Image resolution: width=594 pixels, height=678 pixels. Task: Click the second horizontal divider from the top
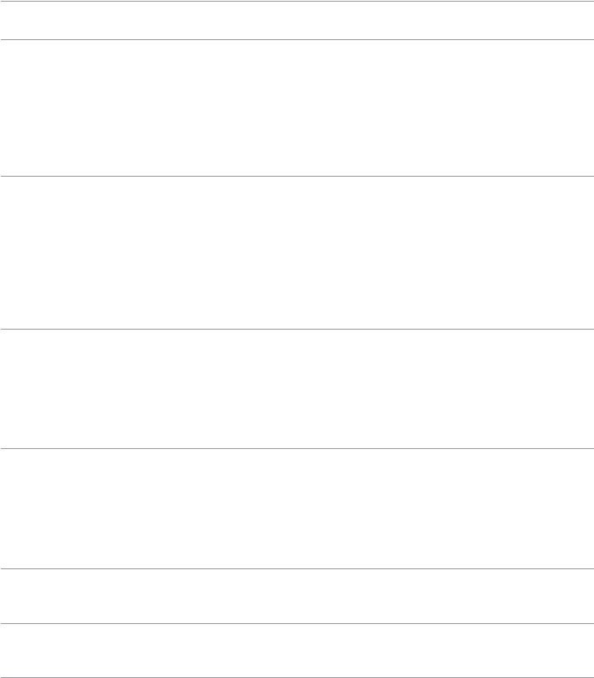click(297, 39)
